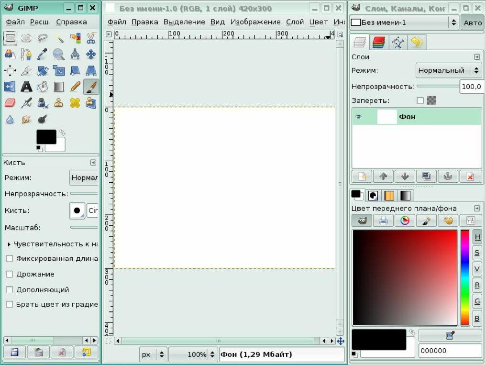The width and height of the screenshot is (486, 365).
Task: Open the Выделение menu
Action: point(184,22)
